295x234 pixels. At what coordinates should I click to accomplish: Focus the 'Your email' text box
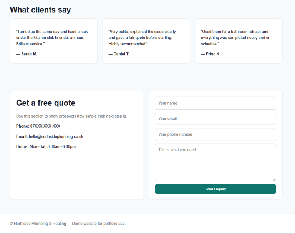coord(215,119)
